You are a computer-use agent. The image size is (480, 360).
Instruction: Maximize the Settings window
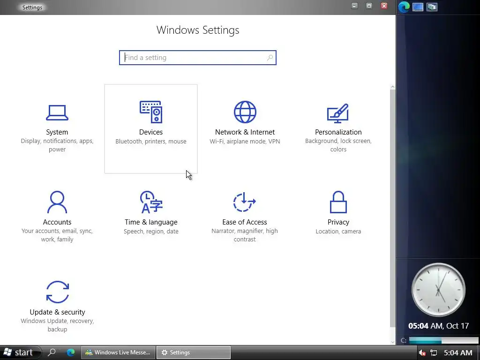pyautogui.click(x=369, y=6)
